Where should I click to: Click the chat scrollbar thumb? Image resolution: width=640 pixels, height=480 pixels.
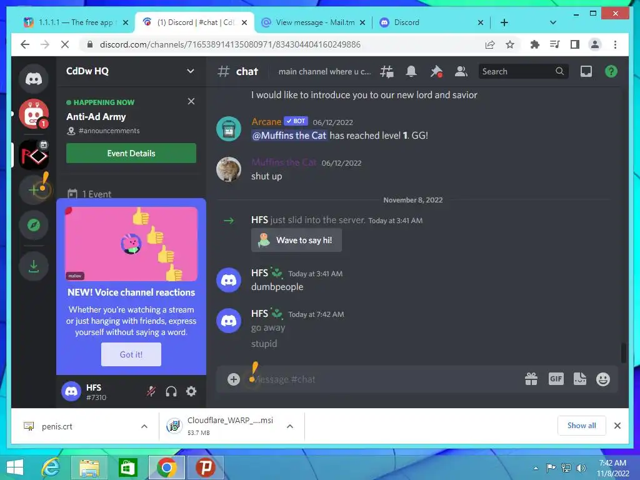(x=623, y=352)
